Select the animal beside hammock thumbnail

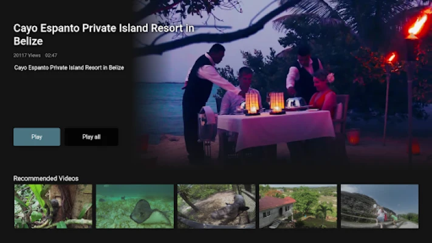tap(216, 206)
